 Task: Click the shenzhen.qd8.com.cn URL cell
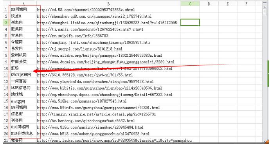click(109, 16)
